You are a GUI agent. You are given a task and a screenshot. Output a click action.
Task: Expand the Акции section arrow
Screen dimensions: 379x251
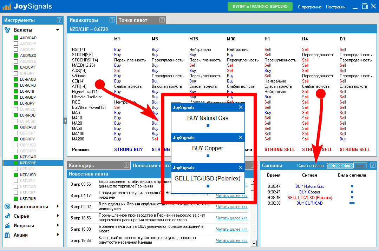tap(58, 235)
